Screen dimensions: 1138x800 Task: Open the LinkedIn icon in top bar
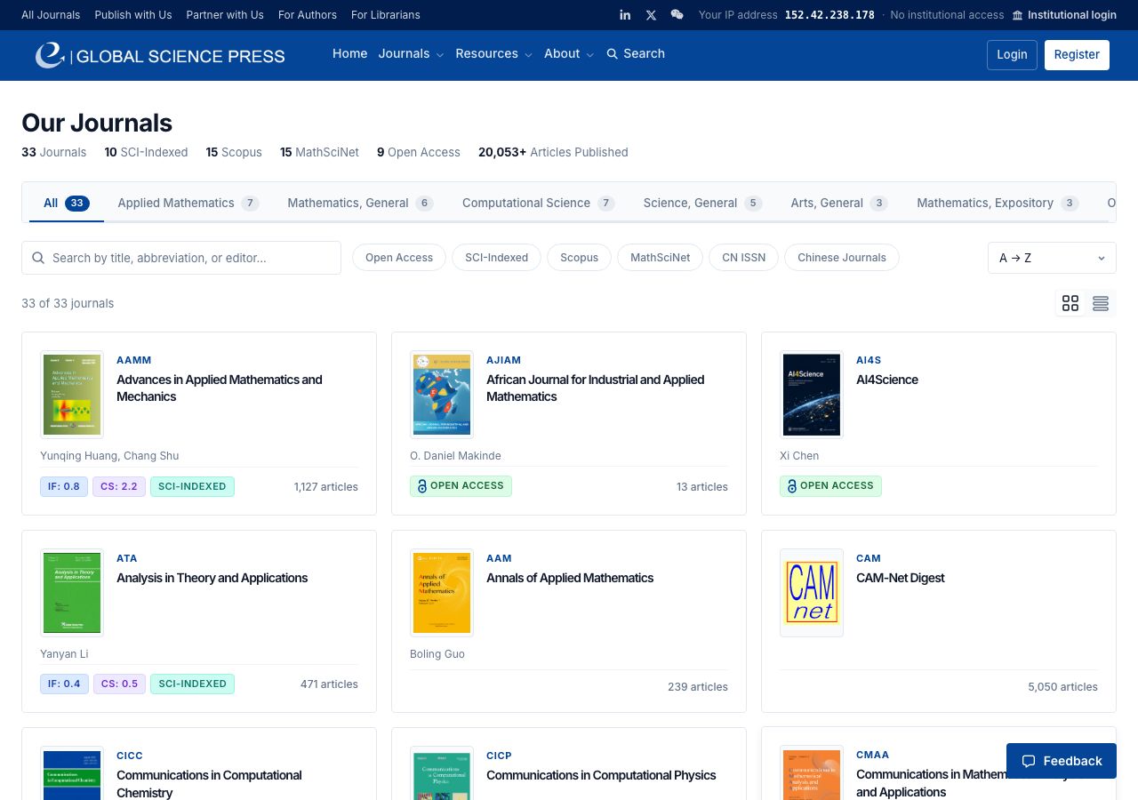pyautogui.click(x=625, y=15)
